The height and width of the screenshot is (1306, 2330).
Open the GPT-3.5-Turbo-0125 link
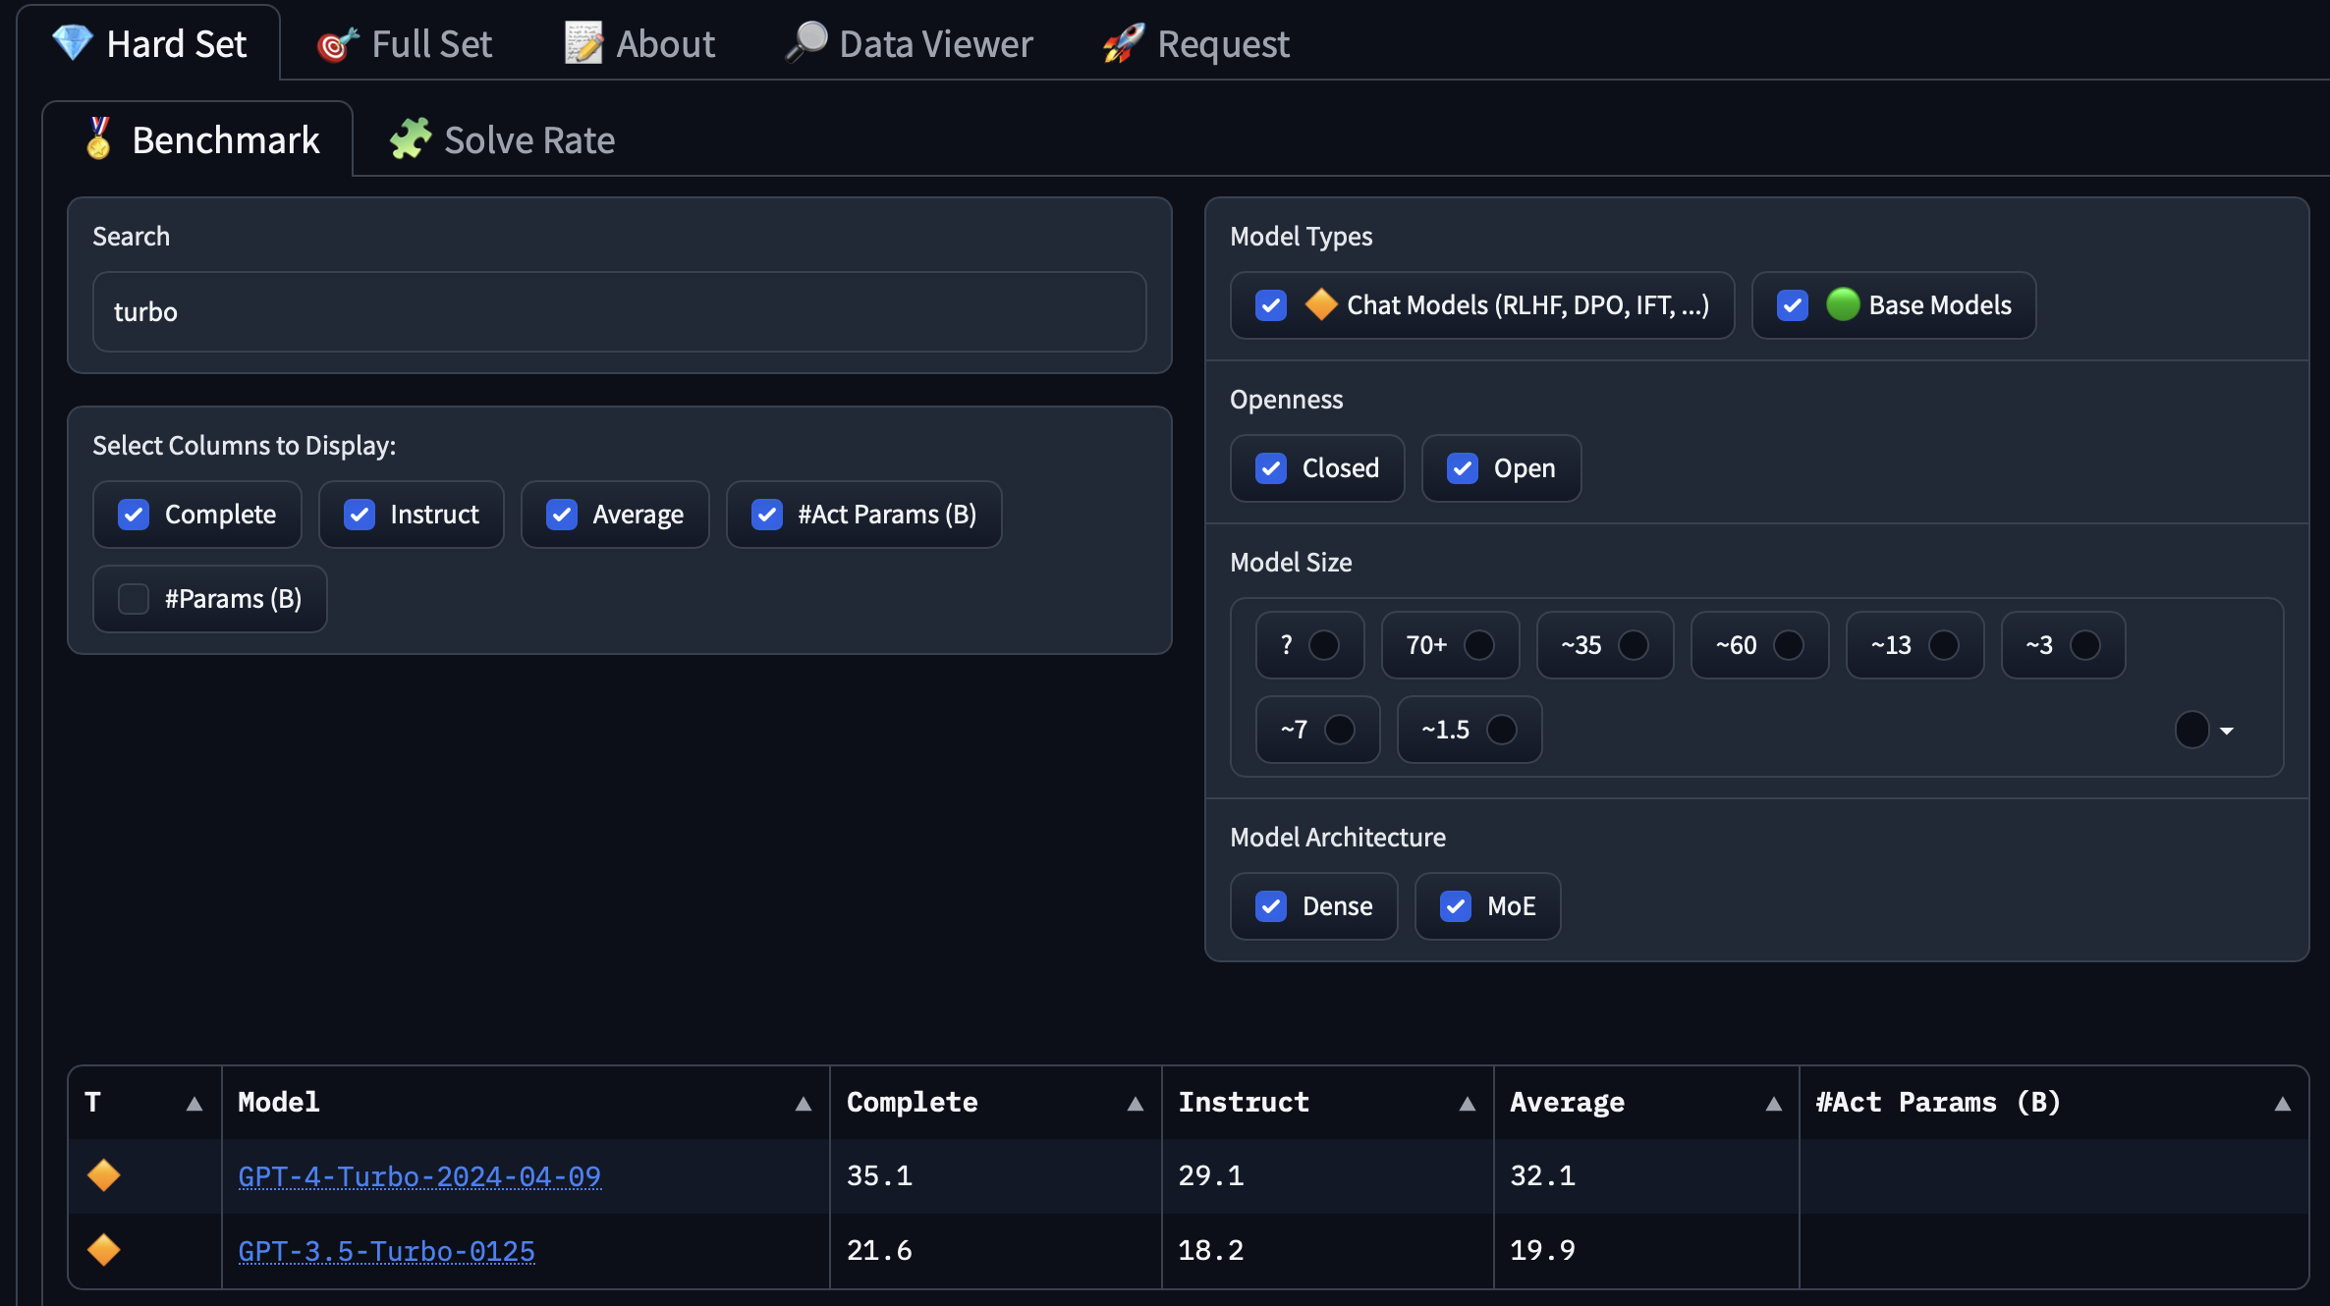[386, 1250]
